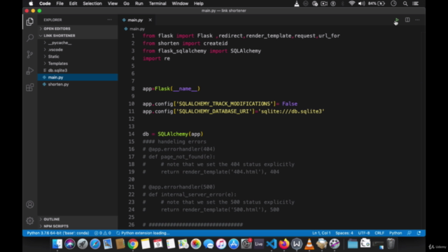This screenshot has height=252, width=448.
Task: Run Python file with play button
Action: pos(397,20)
